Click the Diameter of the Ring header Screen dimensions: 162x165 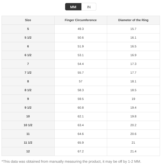133,20
